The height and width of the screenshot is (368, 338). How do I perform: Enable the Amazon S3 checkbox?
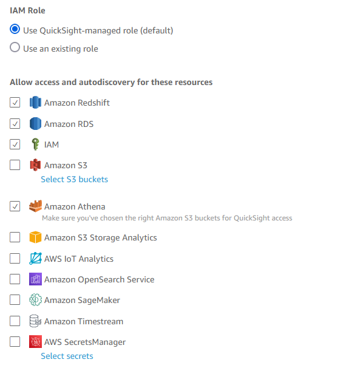[15, 165]
